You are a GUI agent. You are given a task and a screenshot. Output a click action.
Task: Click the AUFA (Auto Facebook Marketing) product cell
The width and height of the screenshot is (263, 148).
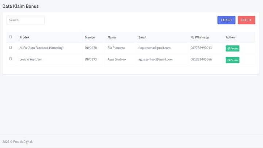click(x=41, y=48)
